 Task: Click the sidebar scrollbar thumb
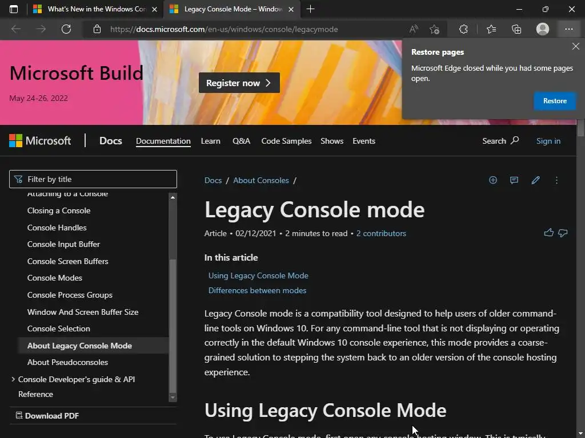pos(173,326)
